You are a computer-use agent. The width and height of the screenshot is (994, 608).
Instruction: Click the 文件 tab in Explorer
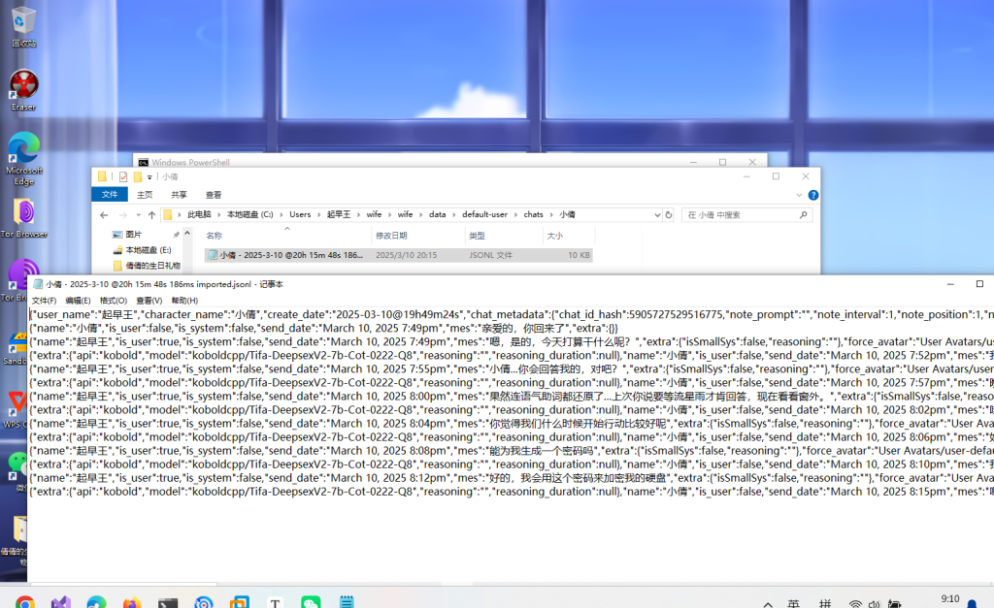[110, 195]
